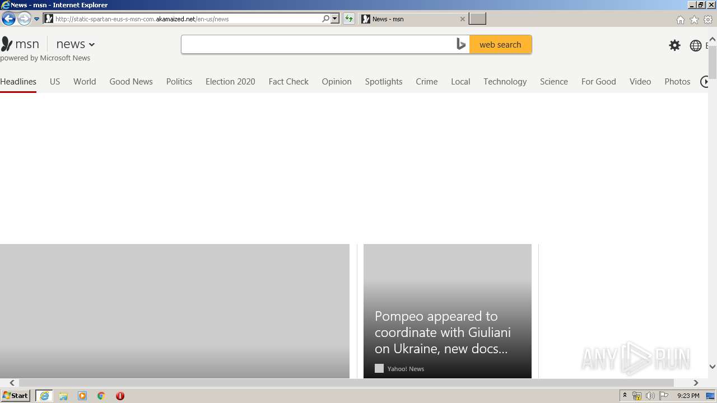Click the Internet Explorer taskbar icon
The height and width of the screenshot is (403, 717).
[44, 396]
